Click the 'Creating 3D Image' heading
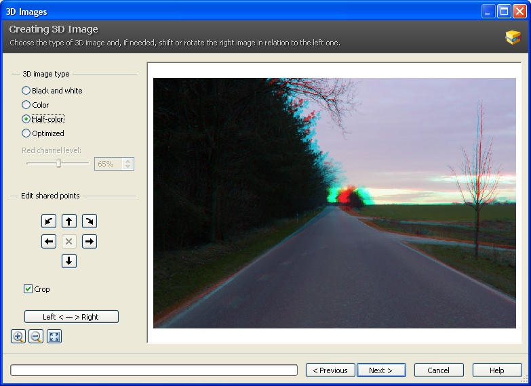Screen dimensions: 531x386 pyautogui.click(x=54, y=29)
